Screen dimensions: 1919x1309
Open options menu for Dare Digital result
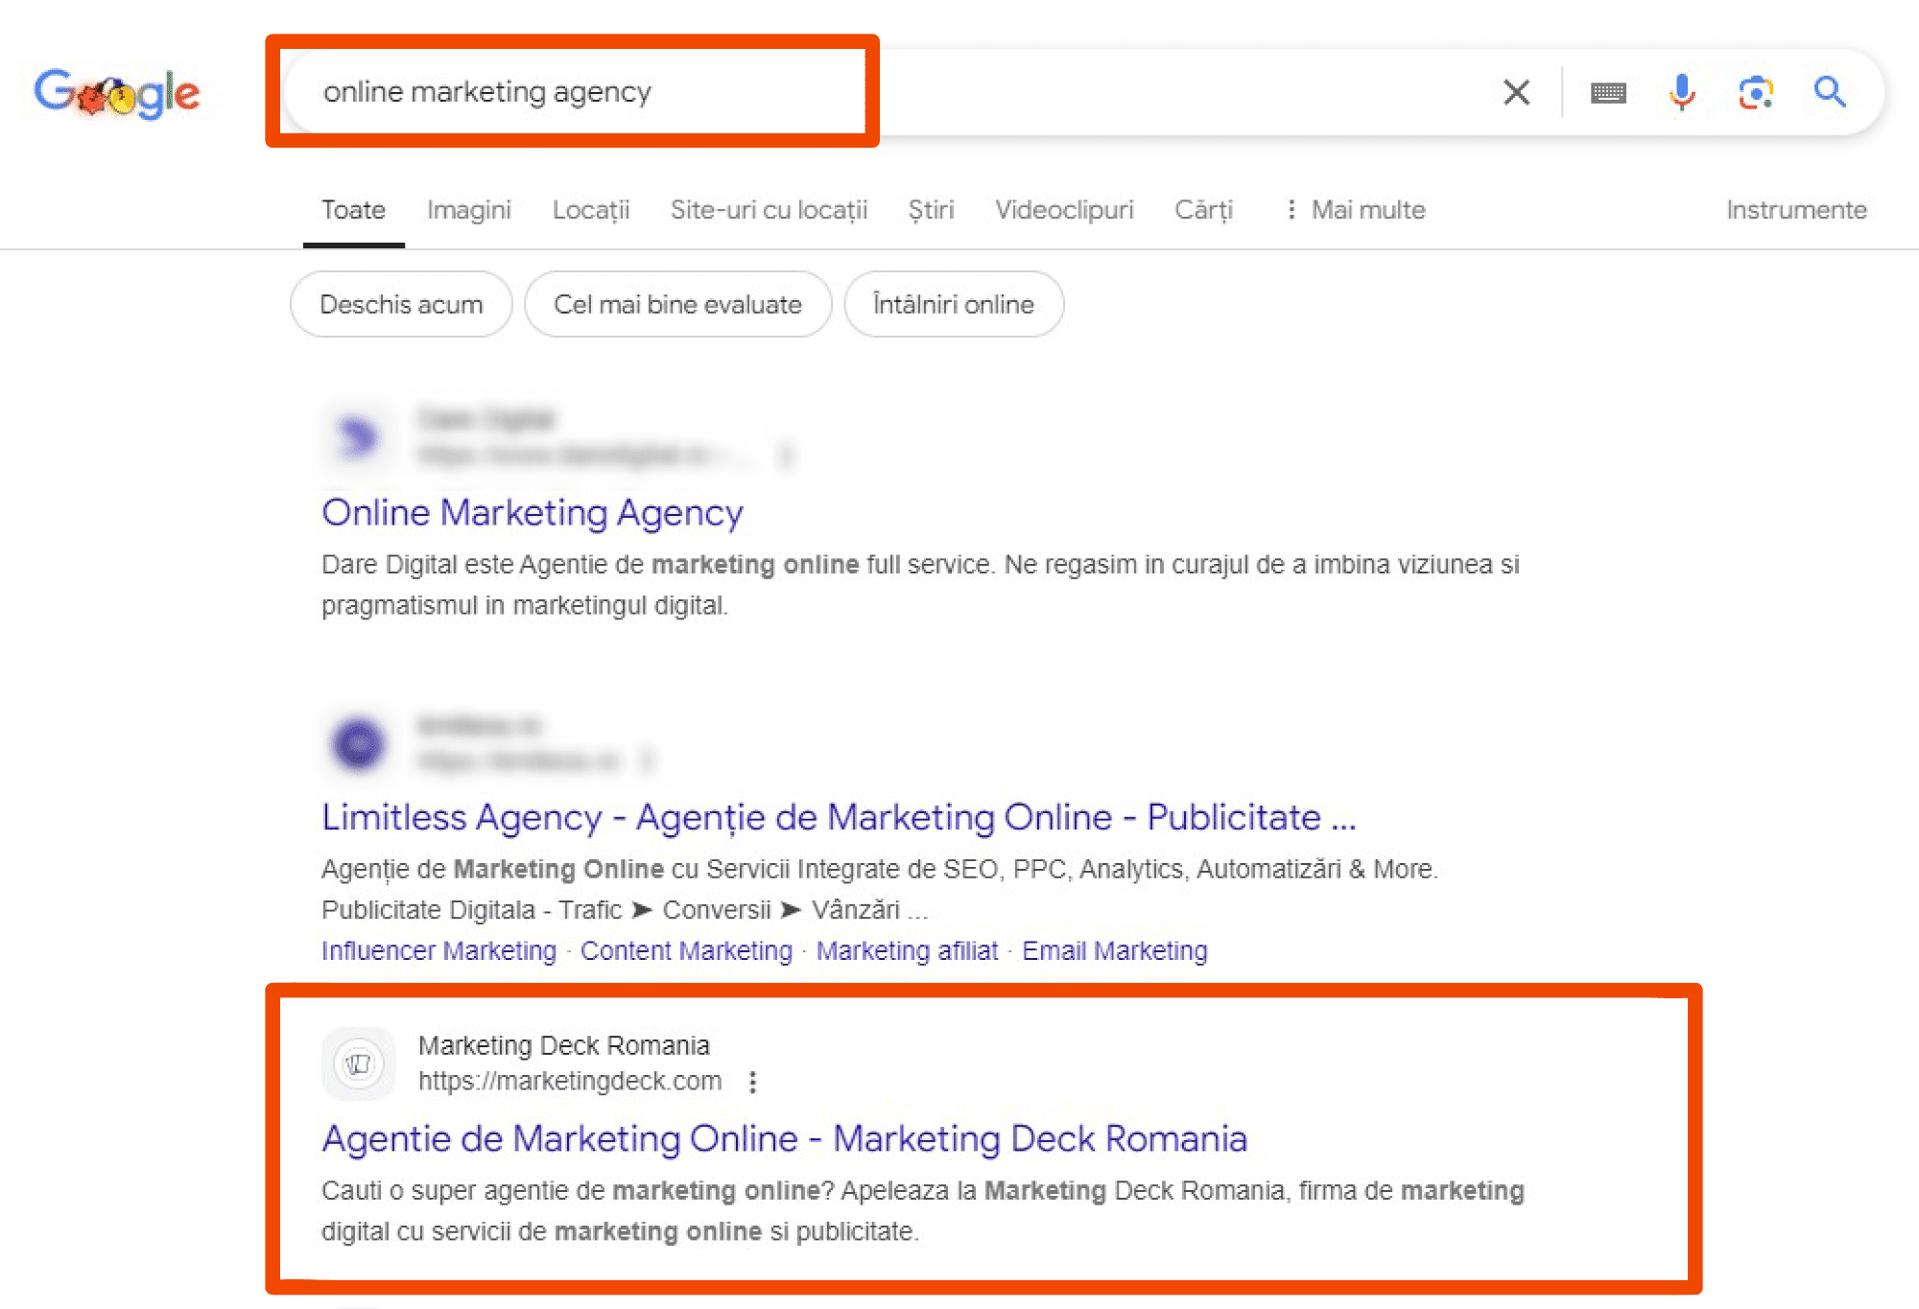(x=786, y=455)
